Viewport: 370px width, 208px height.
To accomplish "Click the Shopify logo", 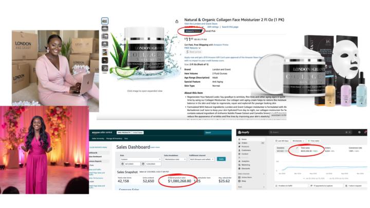I will pyautogui.click(x=244, y=133).
